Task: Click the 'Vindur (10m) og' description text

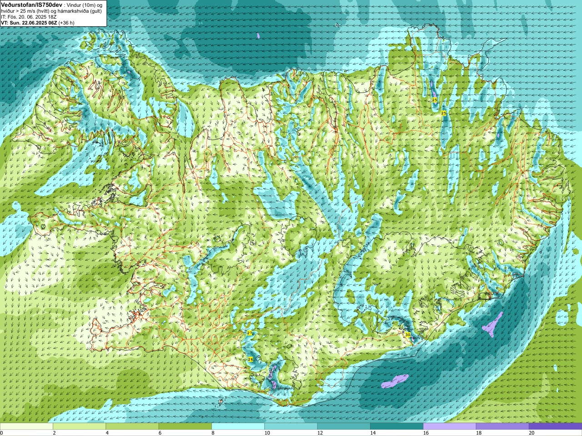Action: [x=85, y=5]
